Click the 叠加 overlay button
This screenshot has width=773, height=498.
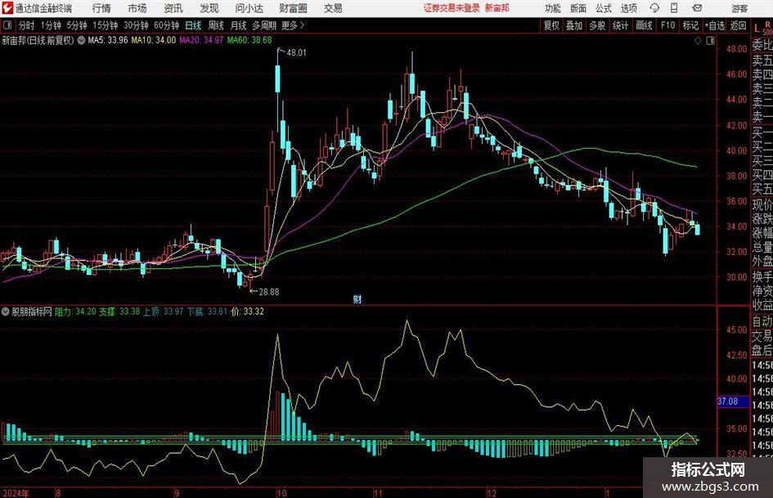(574, 25)
